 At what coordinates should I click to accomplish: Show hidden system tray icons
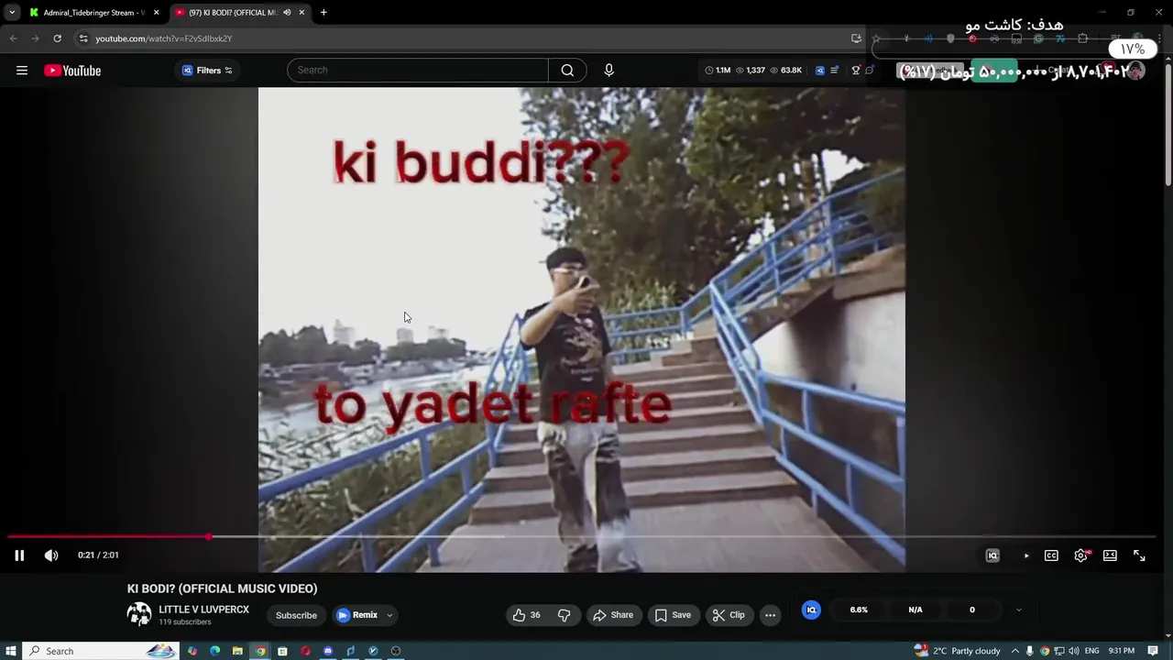click(x=1015, y=651)
